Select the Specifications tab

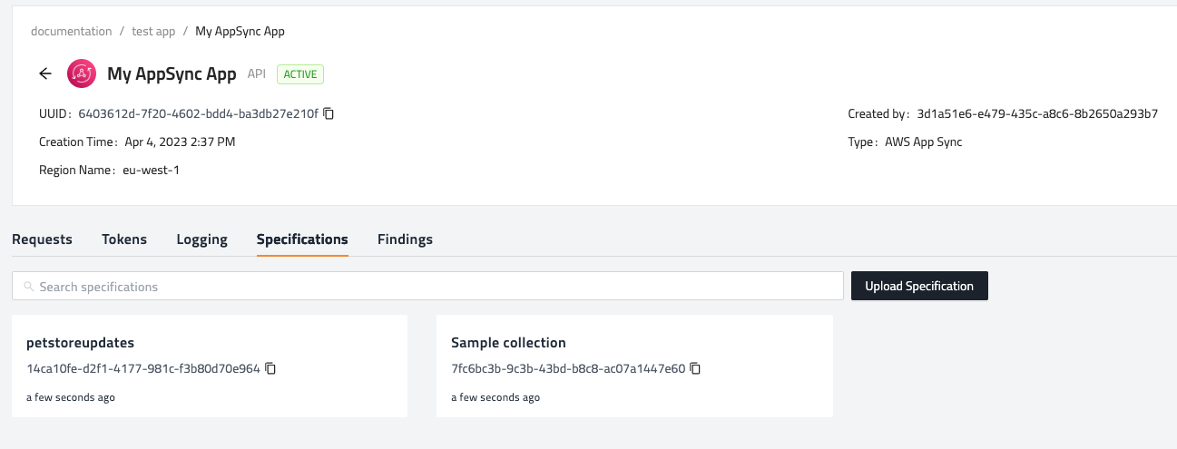302,239
